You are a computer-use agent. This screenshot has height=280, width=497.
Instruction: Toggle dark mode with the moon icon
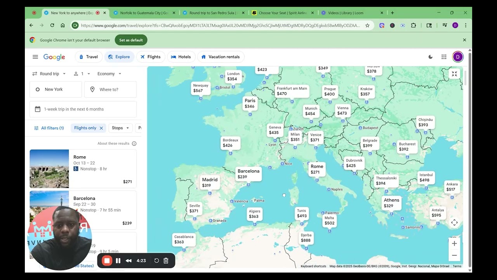pyautogui.click(x=430, y=57)
